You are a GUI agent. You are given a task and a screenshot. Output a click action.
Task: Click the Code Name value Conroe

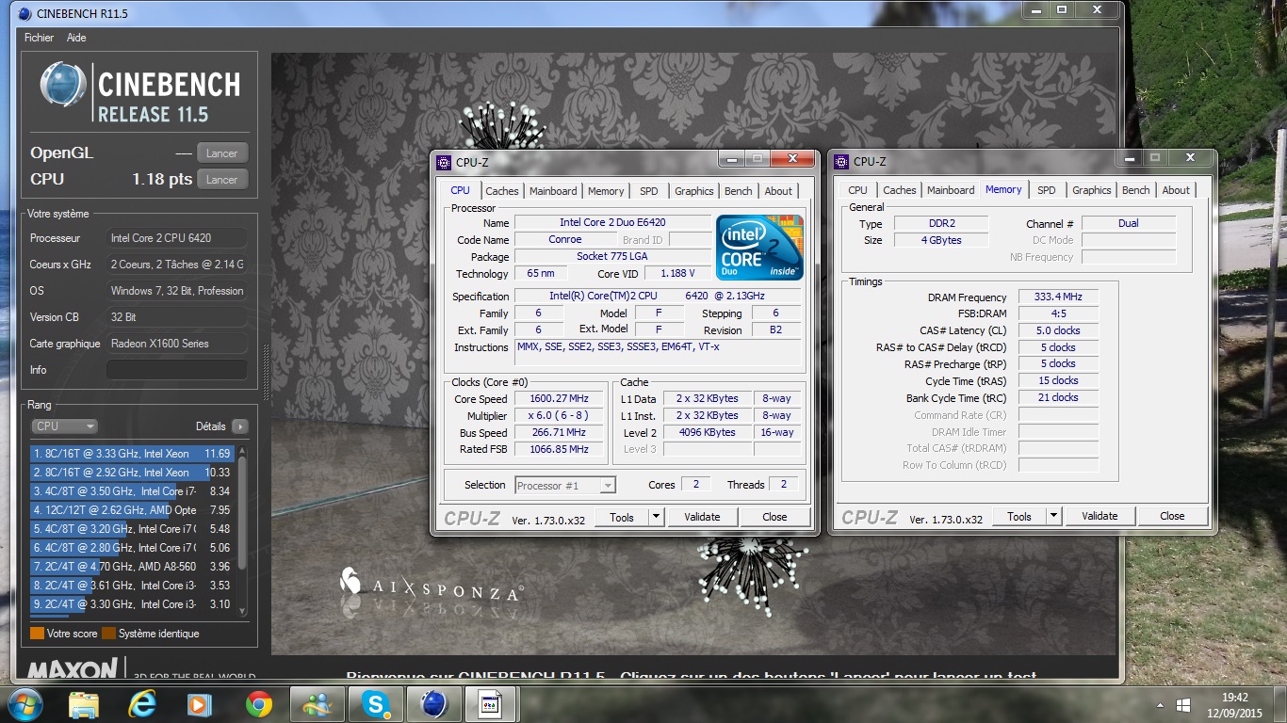coord(565,240)
